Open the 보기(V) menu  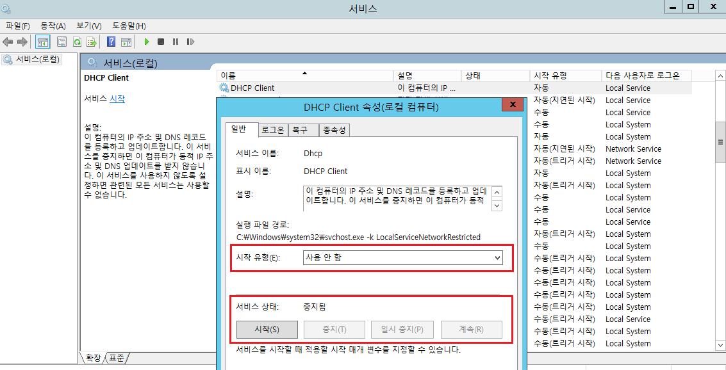89,26
